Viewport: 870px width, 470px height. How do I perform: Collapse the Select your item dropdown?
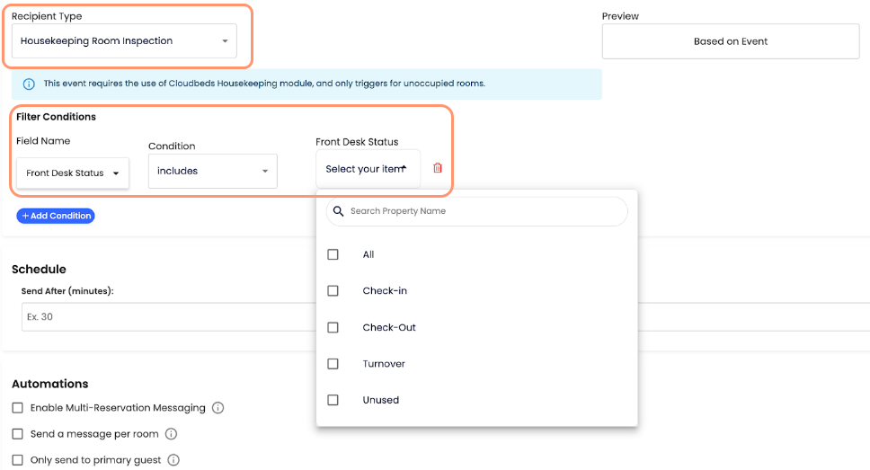(x=368, y=169)
